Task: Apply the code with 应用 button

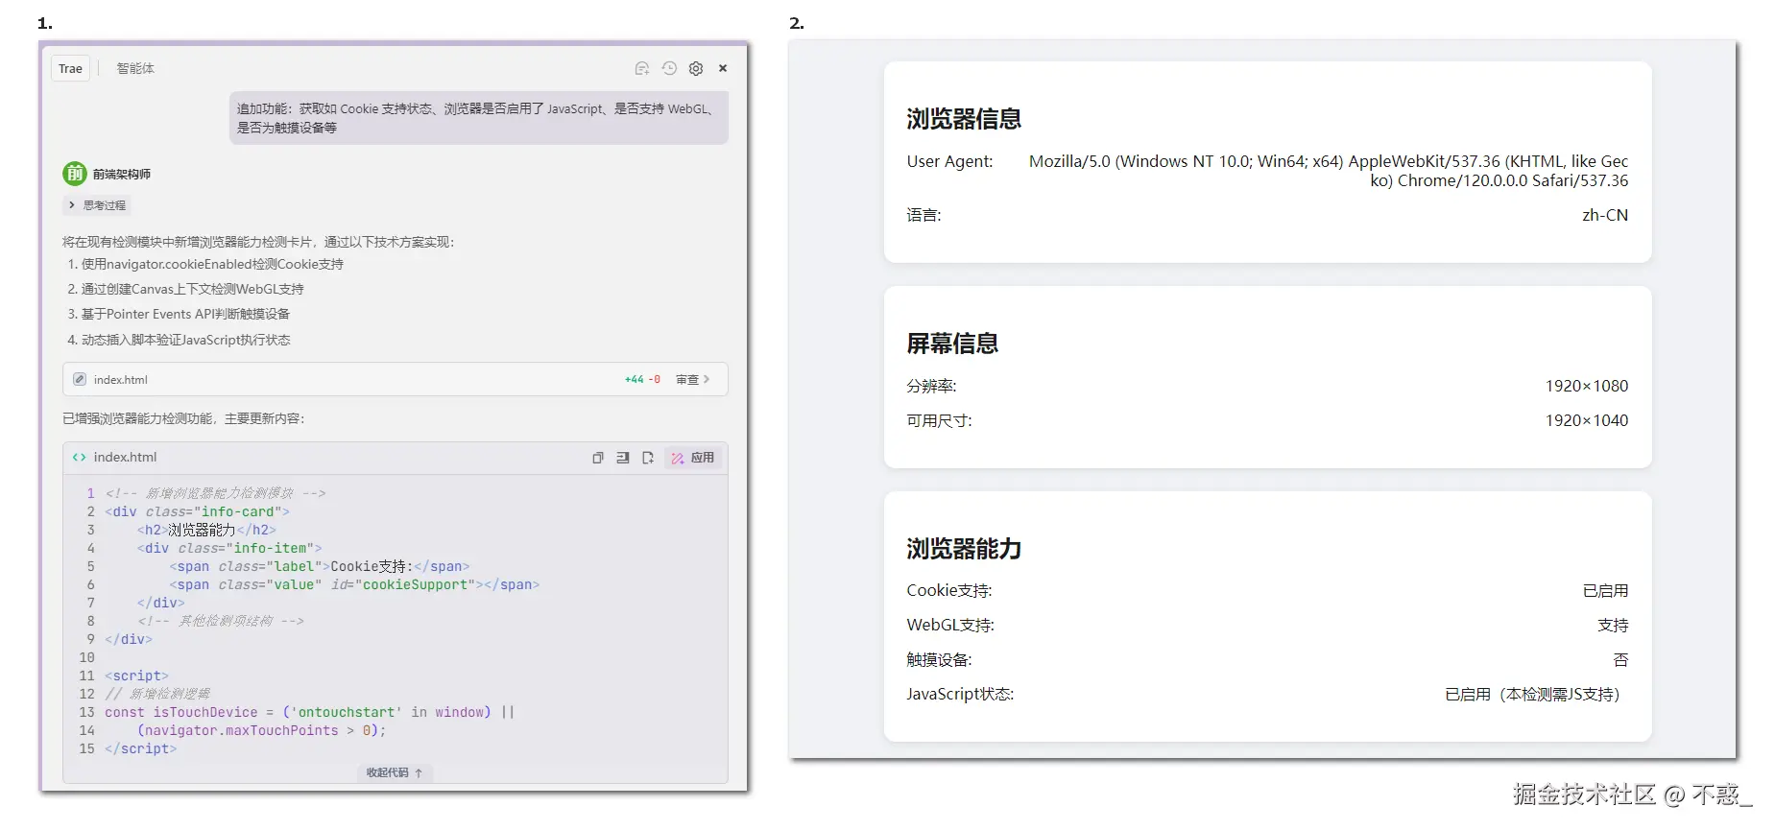Action: pos(692,458)
